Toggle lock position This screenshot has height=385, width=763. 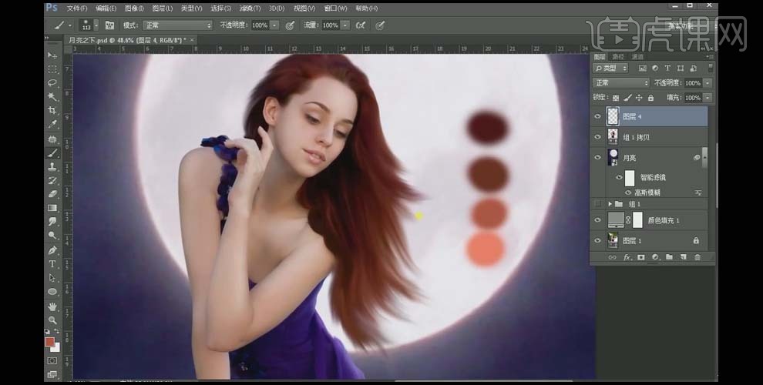click(639, 98)
